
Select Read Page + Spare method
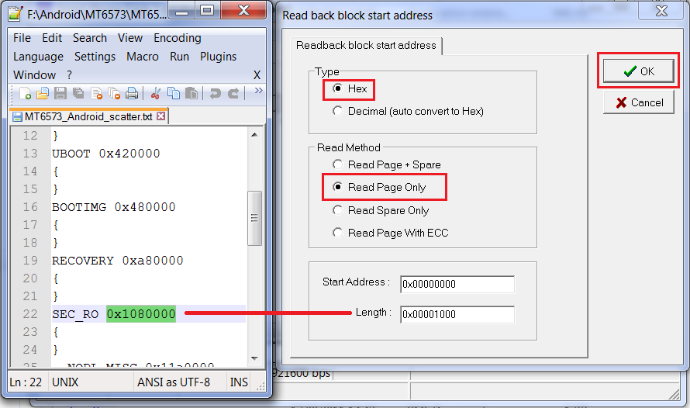pyautogui.click(x=337, y=164)
